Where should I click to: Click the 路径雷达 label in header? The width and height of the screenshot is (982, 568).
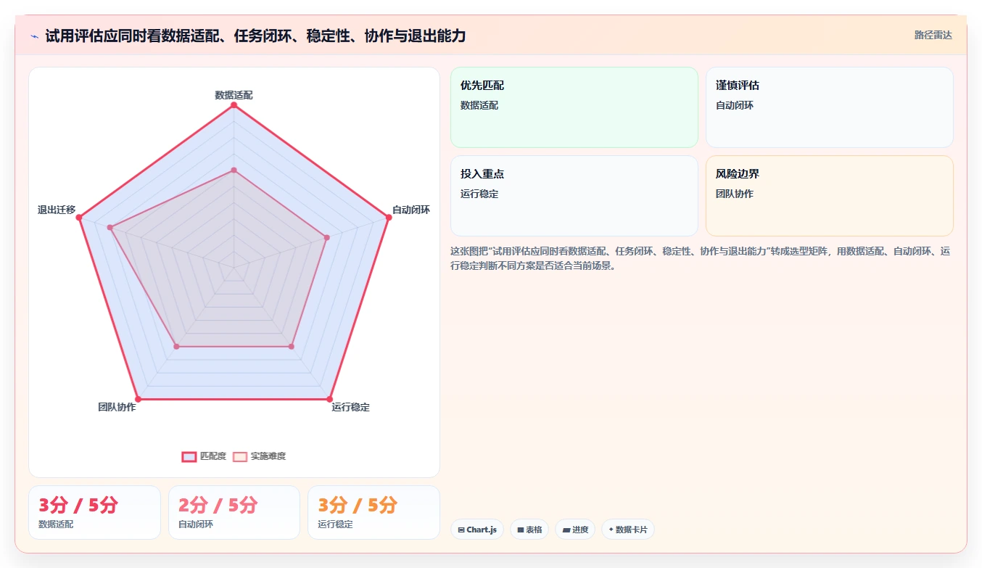pyautogui.click(x=933, y=35)
